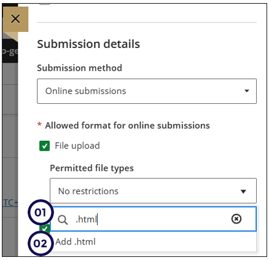
Task: Open the Permitted file types dropdown
Action: click(153, 191)
